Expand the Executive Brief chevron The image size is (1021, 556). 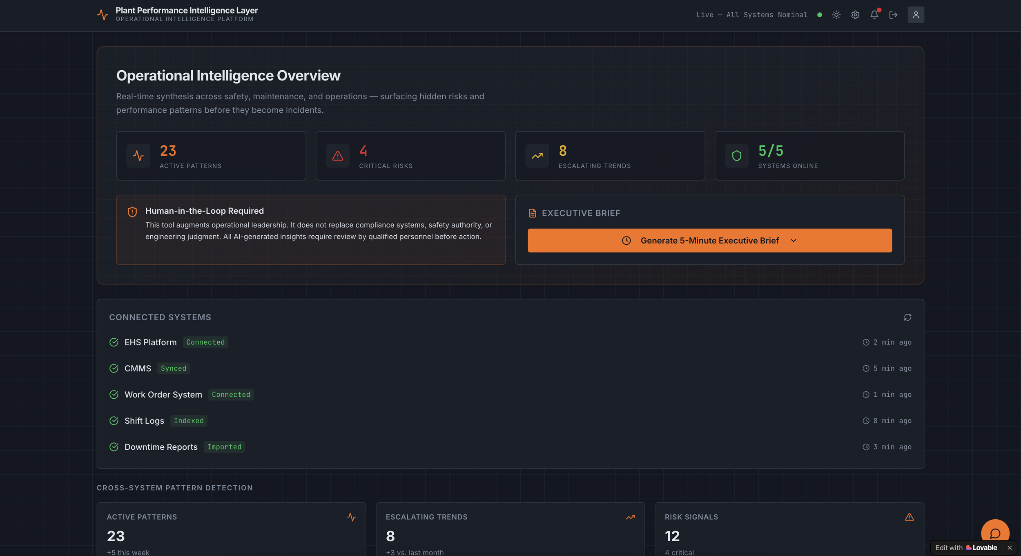[x=794, y=241]
